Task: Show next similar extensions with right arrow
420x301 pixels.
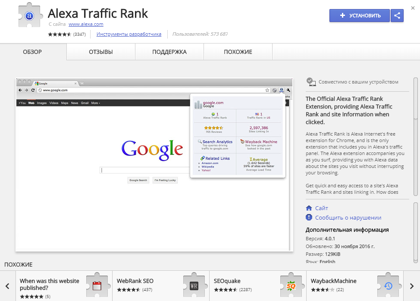Action: click(412, 286)
